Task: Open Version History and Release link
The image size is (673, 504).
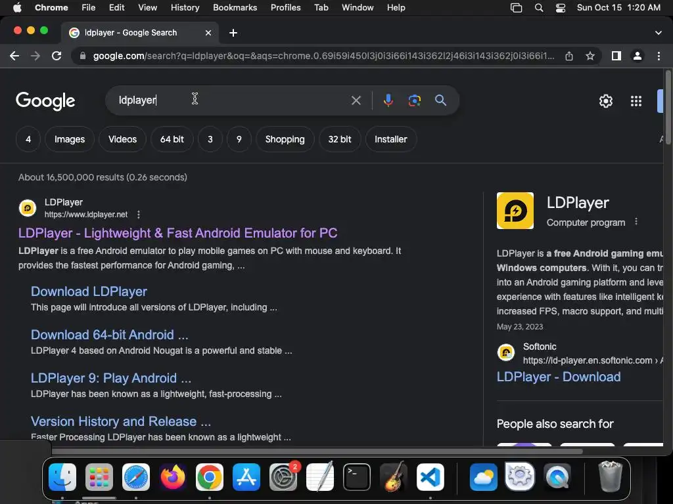Action: pos(121,421)
